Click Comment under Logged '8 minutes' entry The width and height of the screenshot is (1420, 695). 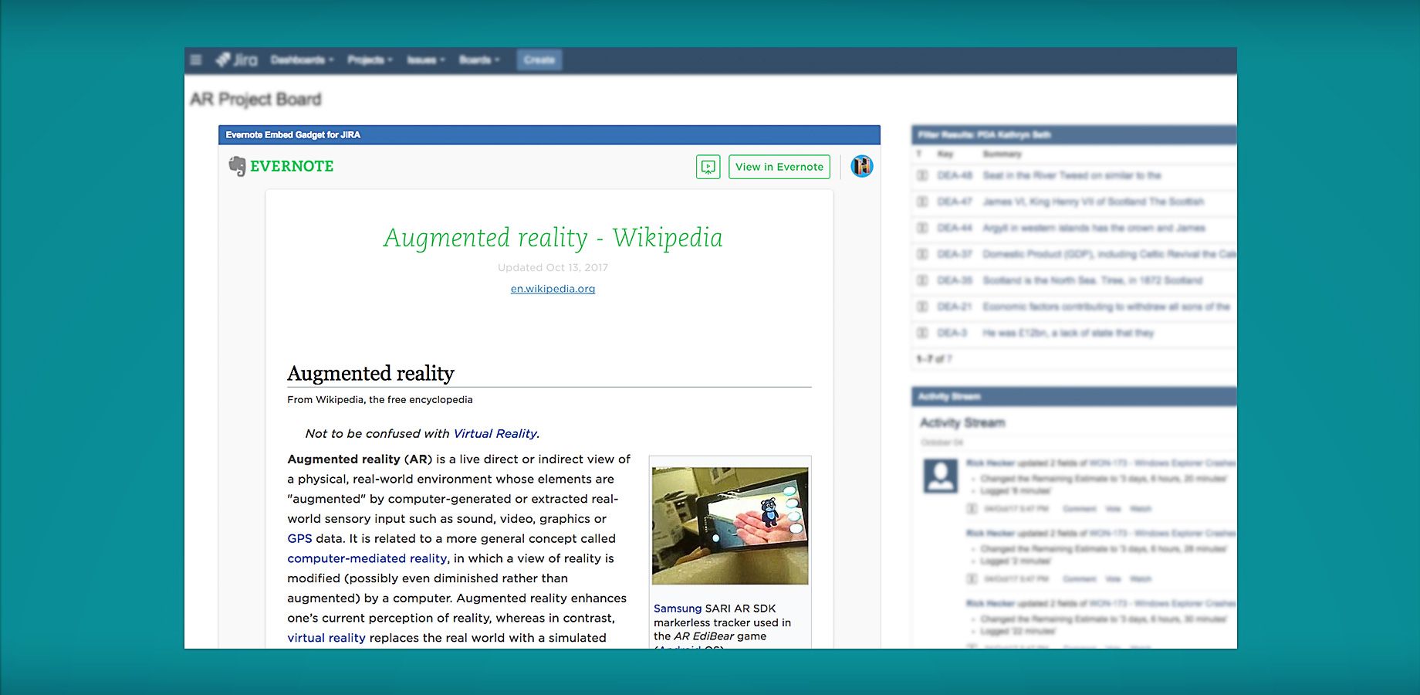point(1079,509)
